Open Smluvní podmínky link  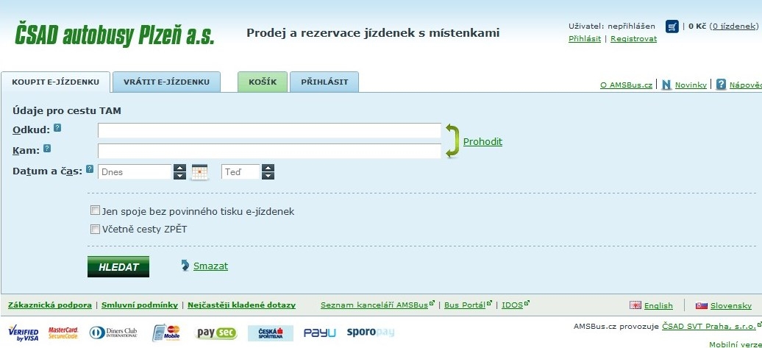pyautogui.click(x=140, y=305)
